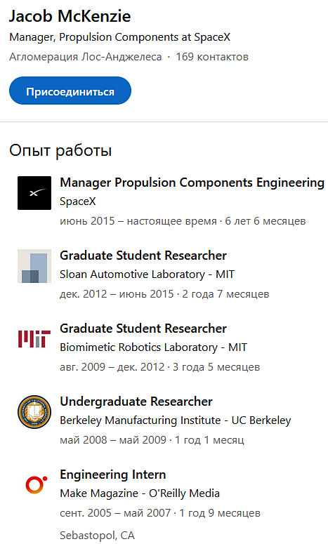Click the Опыт работы section heading
Screen dimensions: 328x544
click(60, 151)
